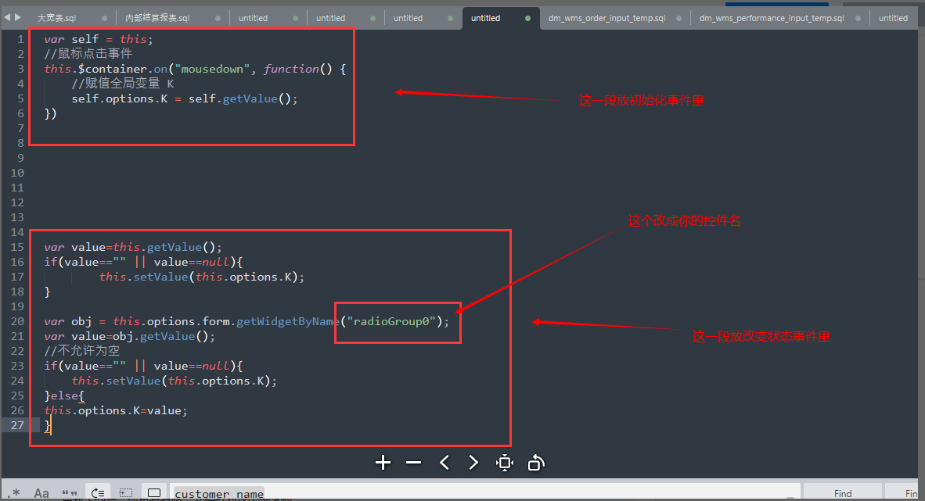Screen dimensions: 925x501
Task: Click the fit-to-screen icon
Action: [x=505, y=463]
